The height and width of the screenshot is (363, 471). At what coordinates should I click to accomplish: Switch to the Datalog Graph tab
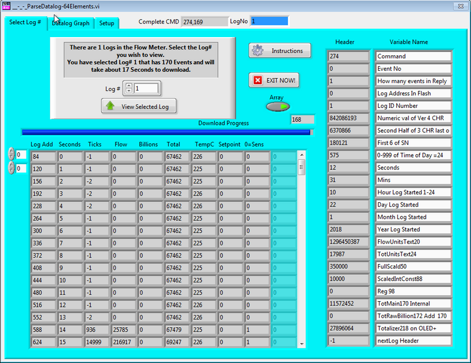pyautogui.click(x=71, y=23)
